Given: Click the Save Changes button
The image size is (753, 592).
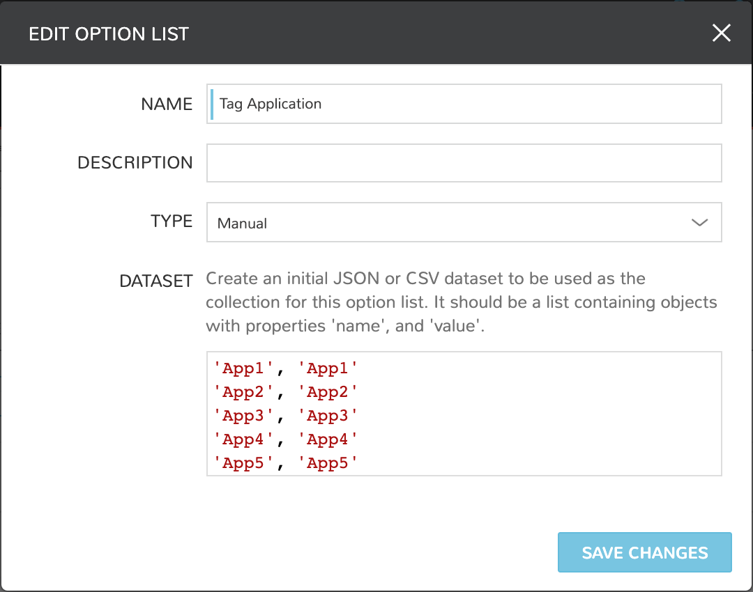Looking at the screenshot, I should [644, 552].
